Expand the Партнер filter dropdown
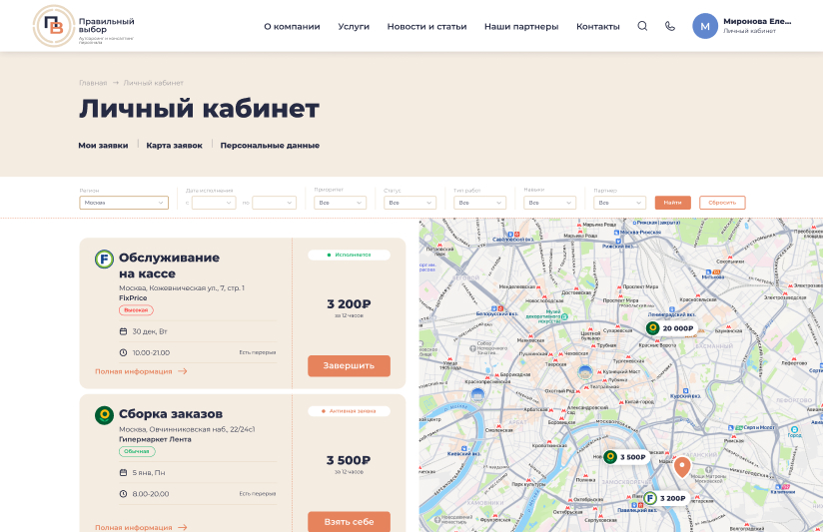The height and width of the screenshot is (532, 823). point(620,203)
